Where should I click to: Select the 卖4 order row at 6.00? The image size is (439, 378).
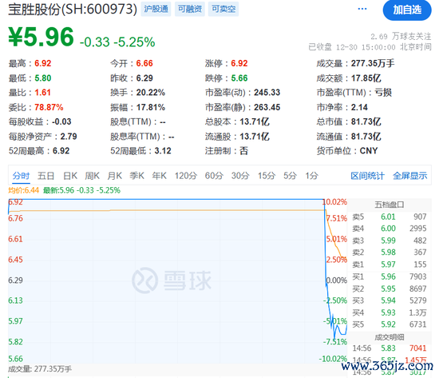click(x=390, y=229)
